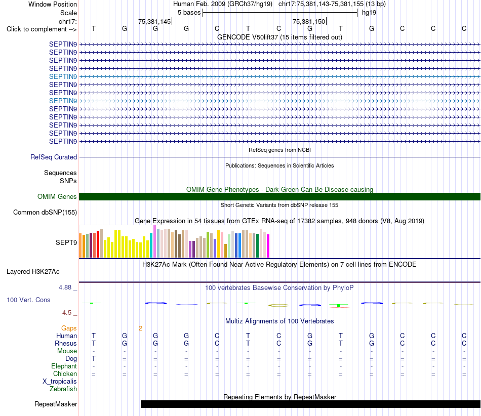Click the 'hg19' text beside scale bar
This screenshot has height=416, width=481.
(x=369, y=13)
